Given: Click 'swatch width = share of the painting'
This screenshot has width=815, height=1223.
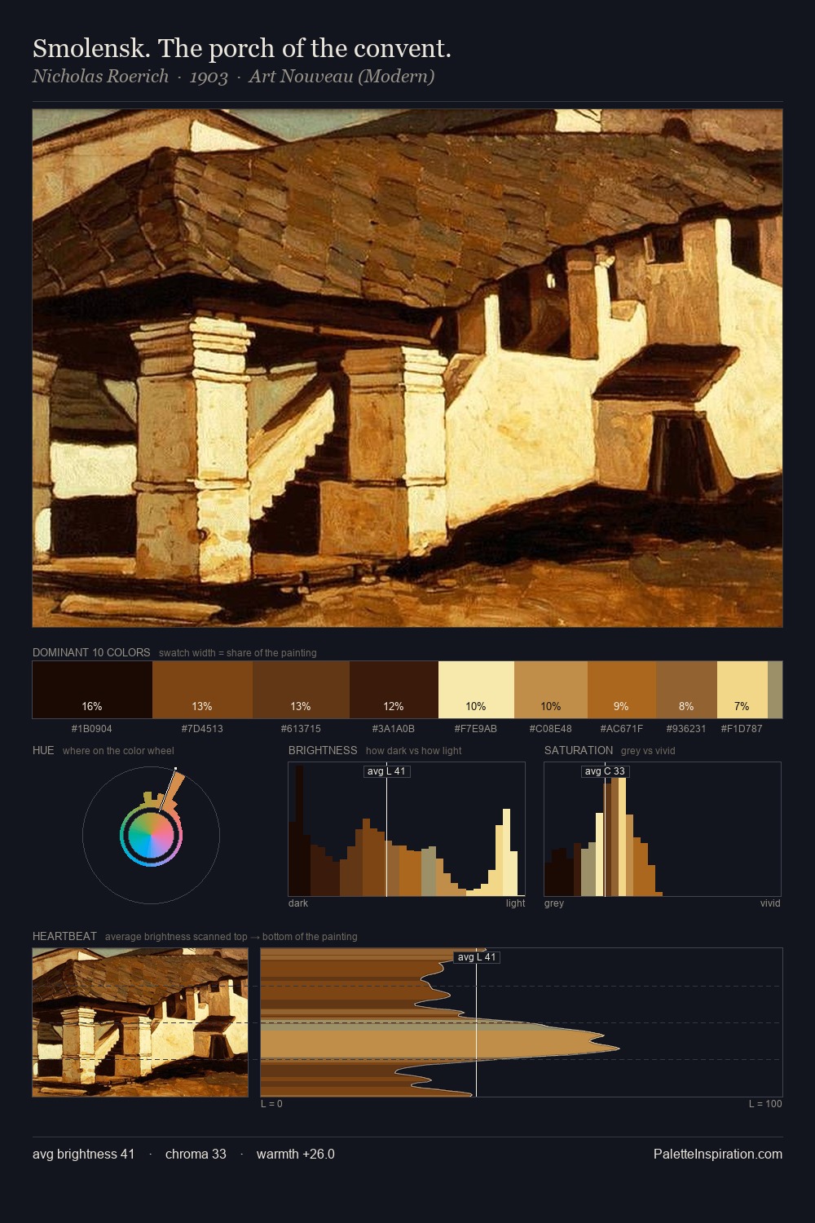Looking at the screenshot, I should pyautogui.click(x=238, y=653).
